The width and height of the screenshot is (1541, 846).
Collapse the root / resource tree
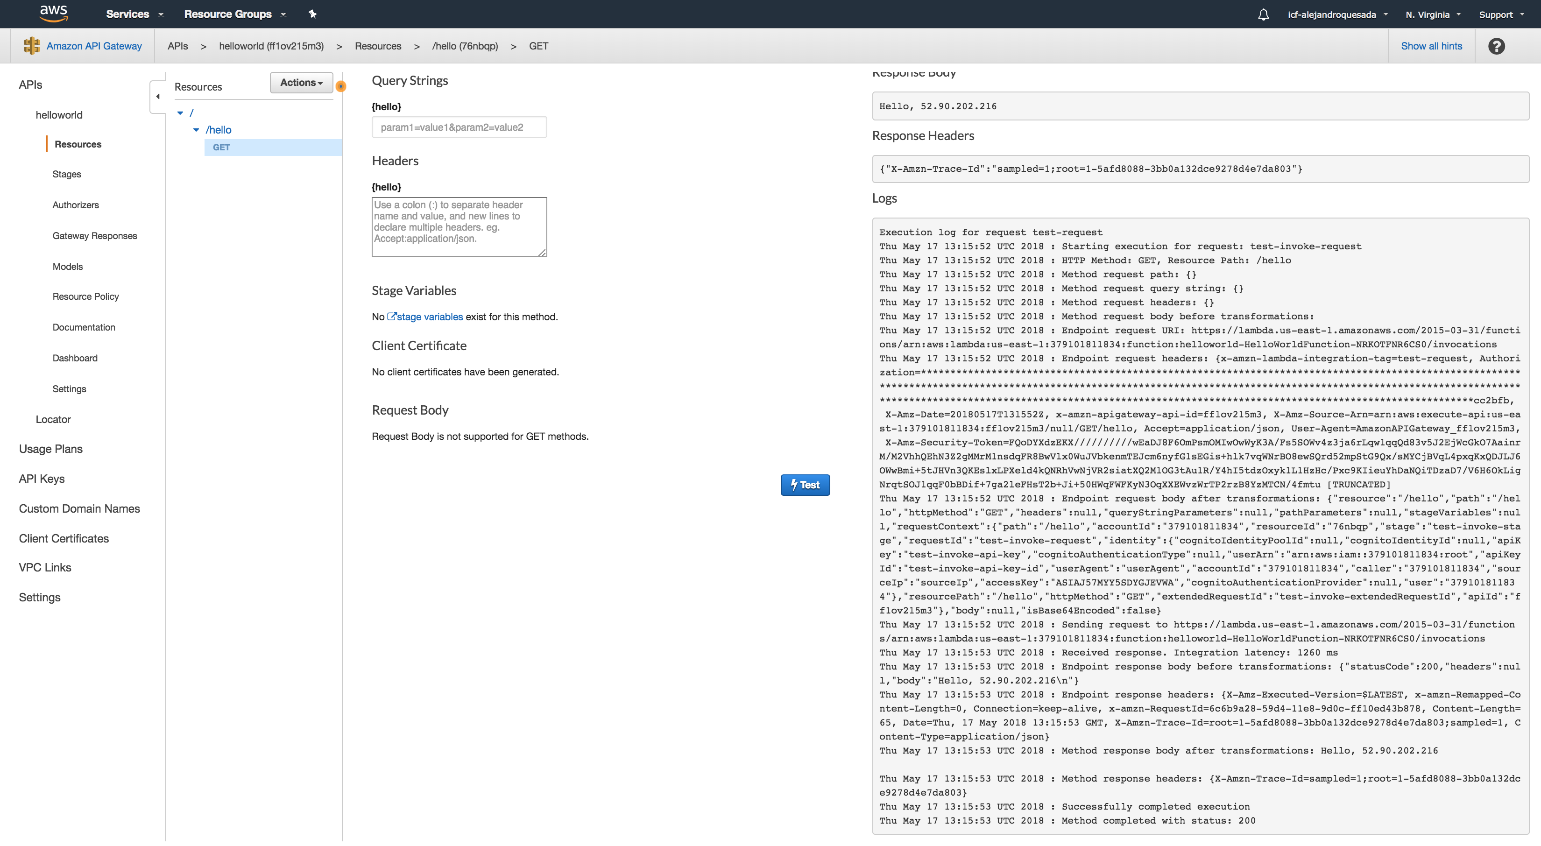[180, 113]
